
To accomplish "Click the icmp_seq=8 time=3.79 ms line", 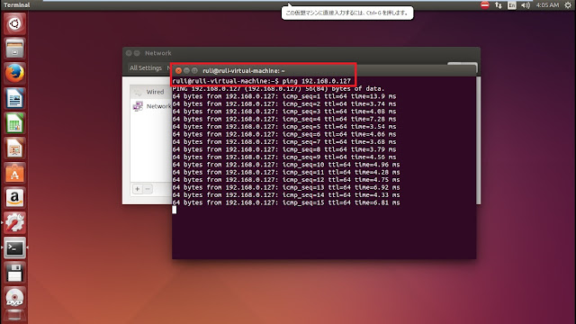I will pyautogui.click(x=284, y=149).
